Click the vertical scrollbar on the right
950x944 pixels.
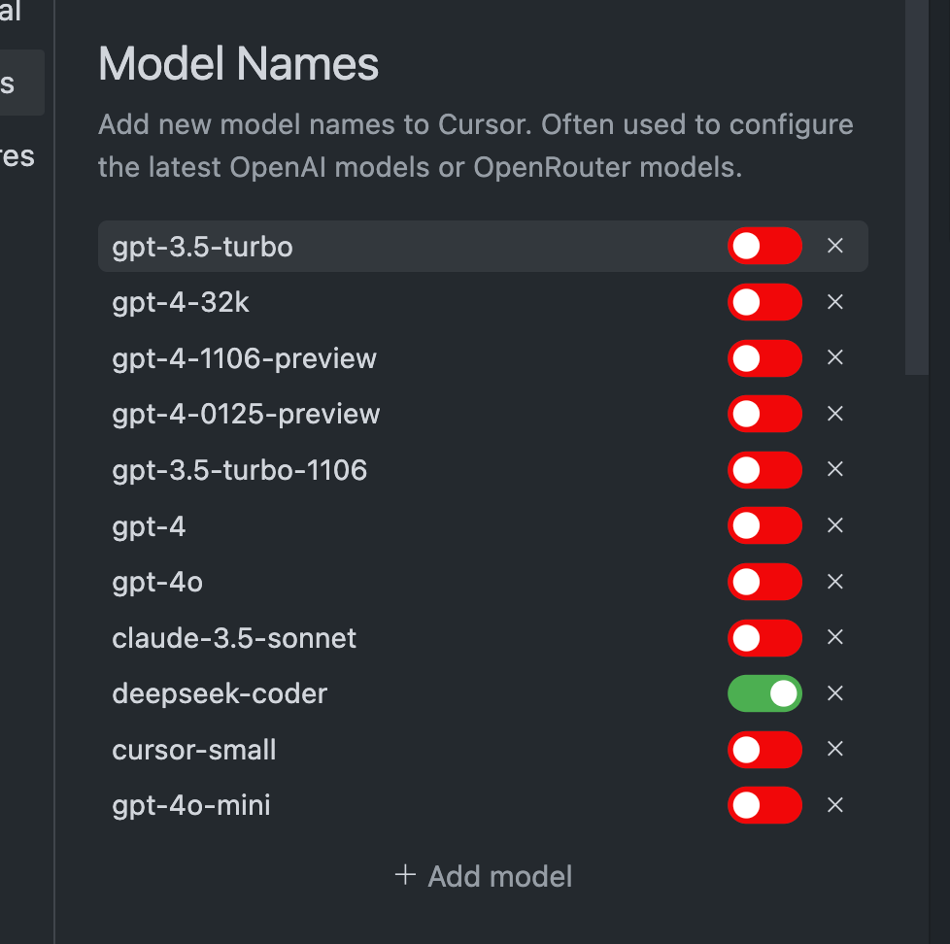click(x=916, y=185)
